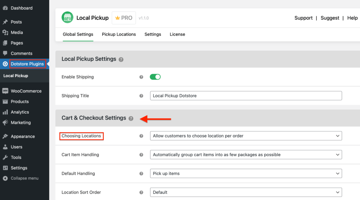Toggle the Enable Shipping switch
360x200 pixels.
point(155,77)
